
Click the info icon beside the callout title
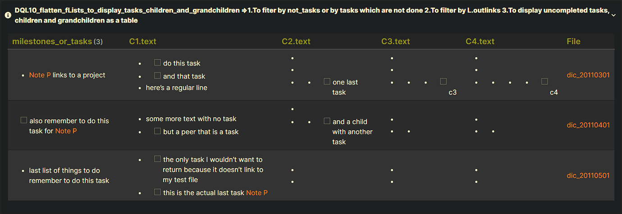pos(8,15)
